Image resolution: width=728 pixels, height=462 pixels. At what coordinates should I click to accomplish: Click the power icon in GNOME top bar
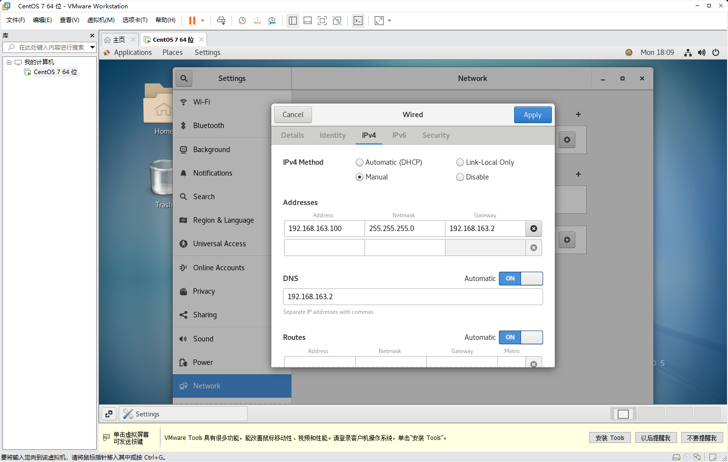[716, 52]
